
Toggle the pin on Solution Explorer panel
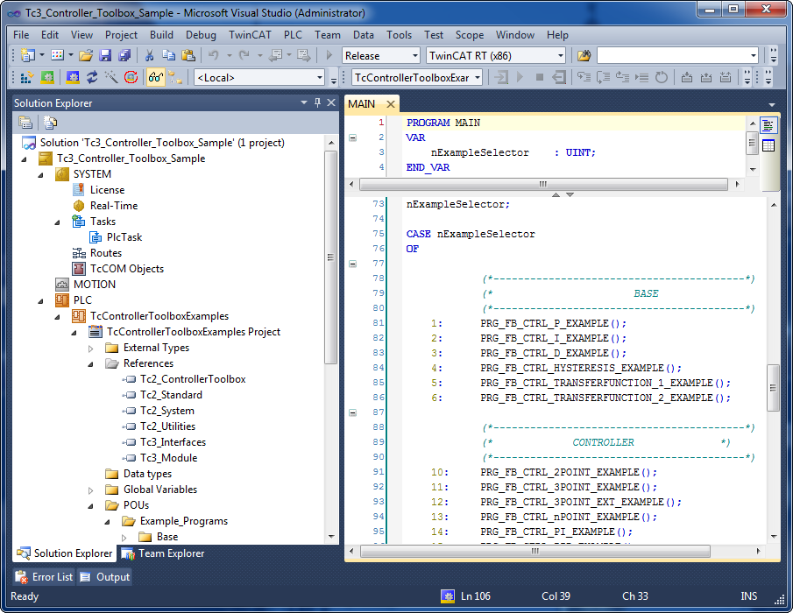(317, 102)
